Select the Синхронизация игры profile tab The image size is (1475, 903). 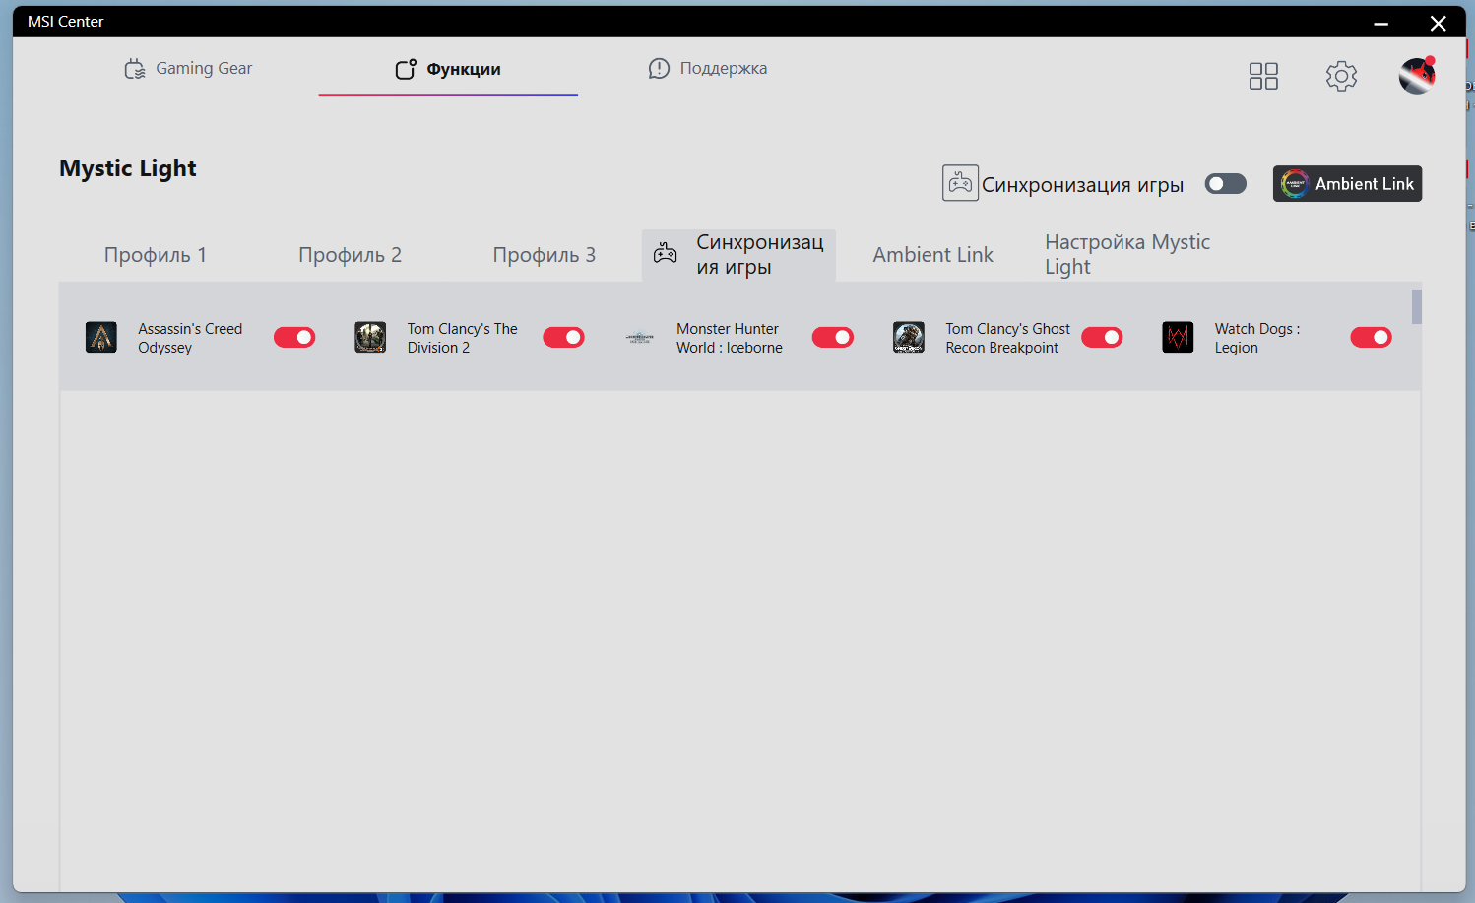pyautogui.click(x=738, y=255)
